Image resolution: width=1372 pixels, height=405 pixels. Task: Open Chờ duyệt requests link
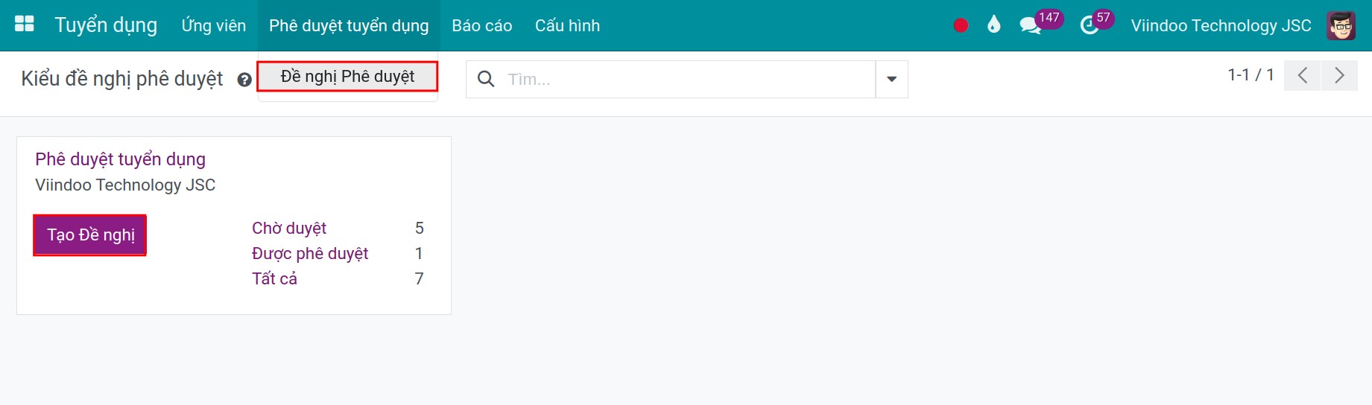(289, 228)
